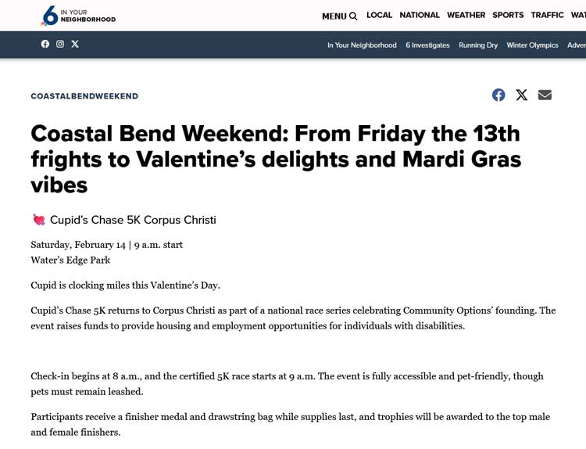Open In Your Neighborhood subnav link
This screenshot has width=586, height=449.
(x=362, y=45)
